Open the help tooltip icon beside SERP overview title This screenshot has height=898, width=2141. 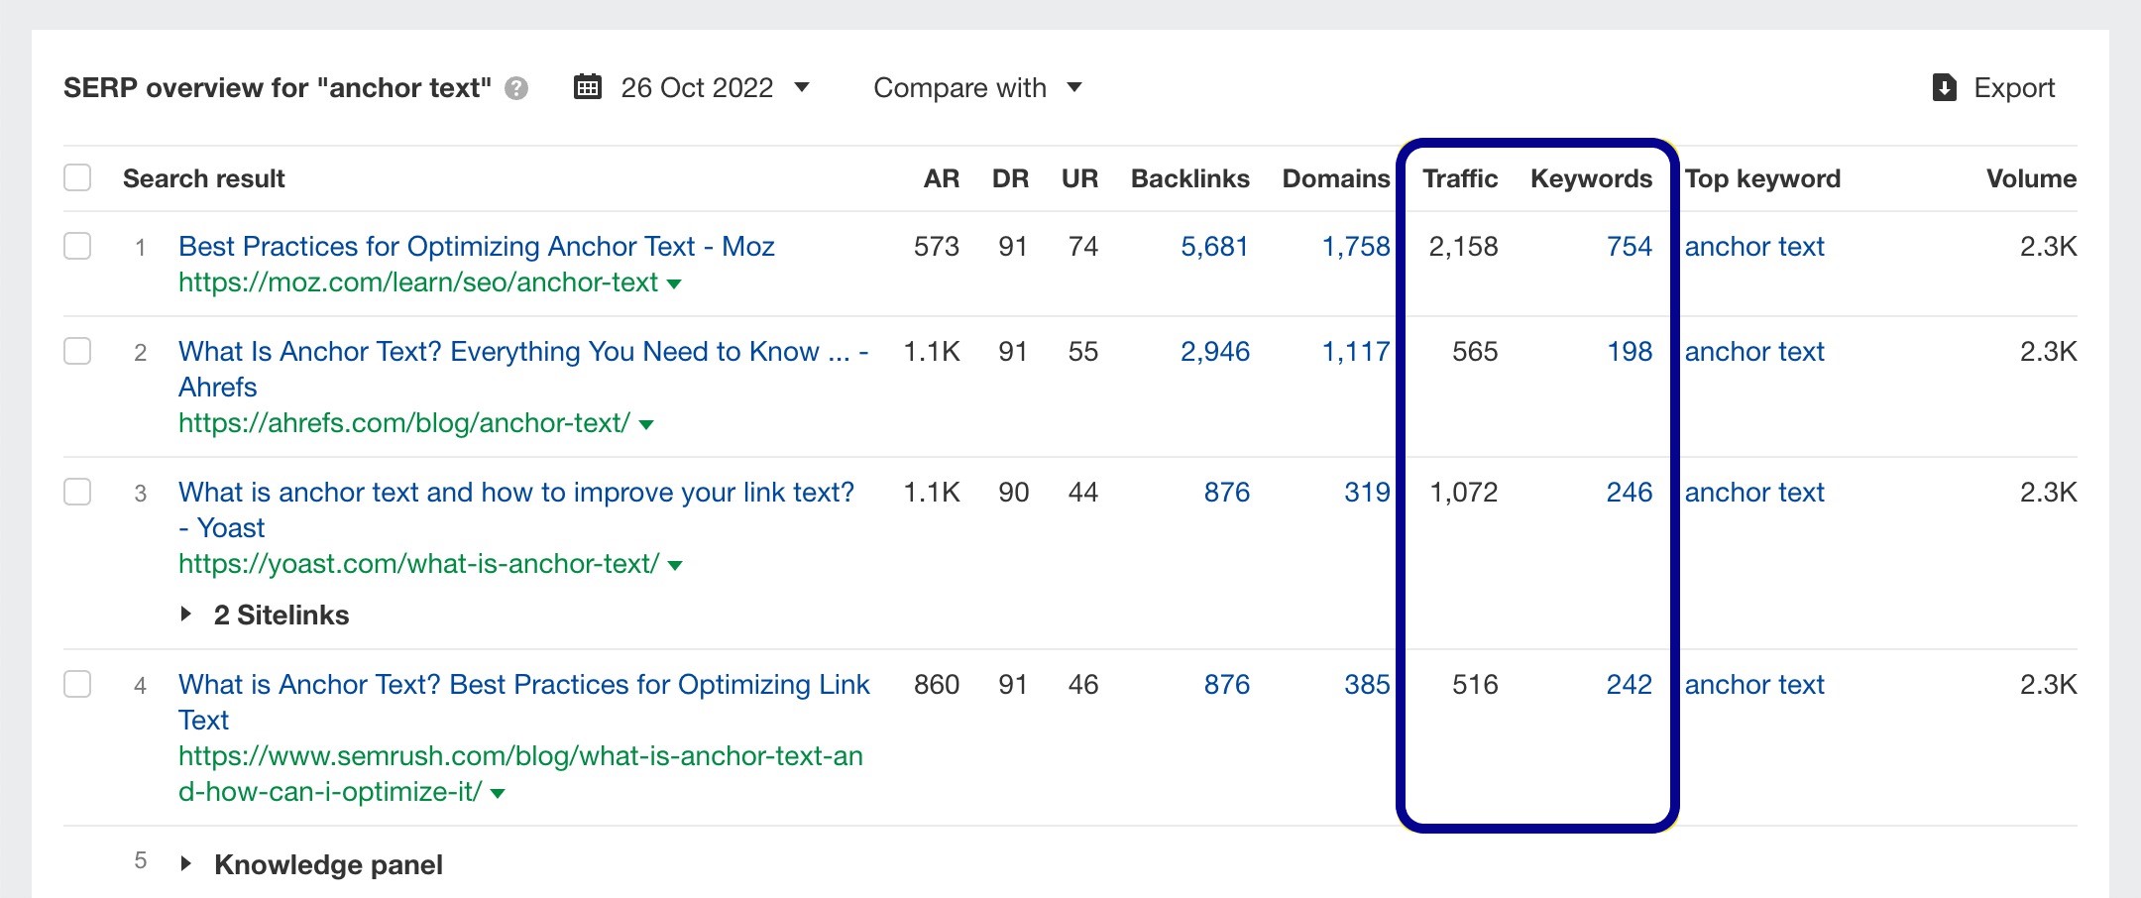click(x=516, y=88)
